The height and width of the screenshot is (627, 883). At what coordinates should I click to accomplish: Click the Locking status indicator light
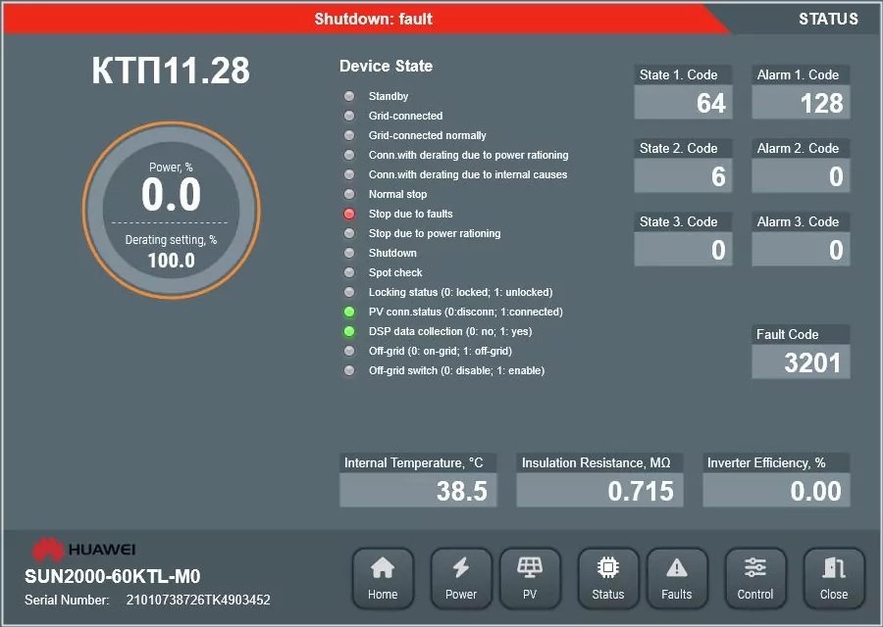point(349,292)
